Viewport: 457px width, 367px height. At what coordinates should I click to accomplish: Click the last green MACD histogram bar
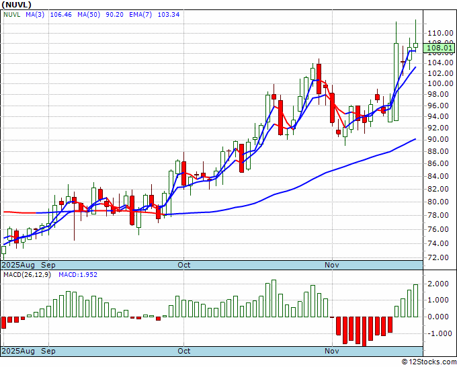pyautogui.click(x=415, y=300)
